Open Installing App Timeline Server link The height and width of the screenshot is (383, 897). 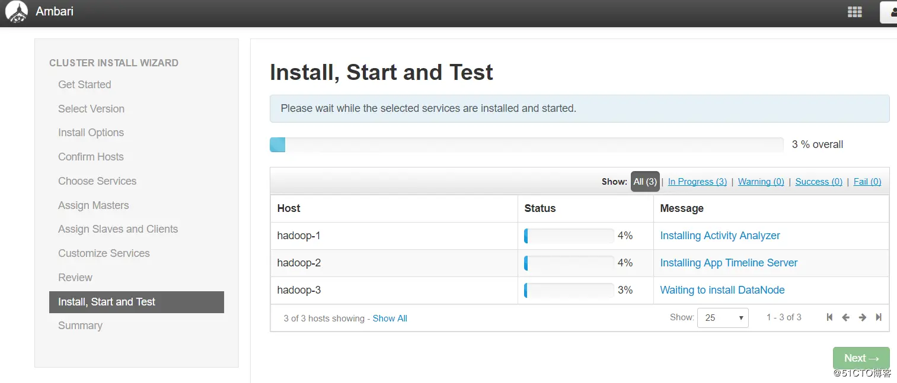[x=729, y=263]
